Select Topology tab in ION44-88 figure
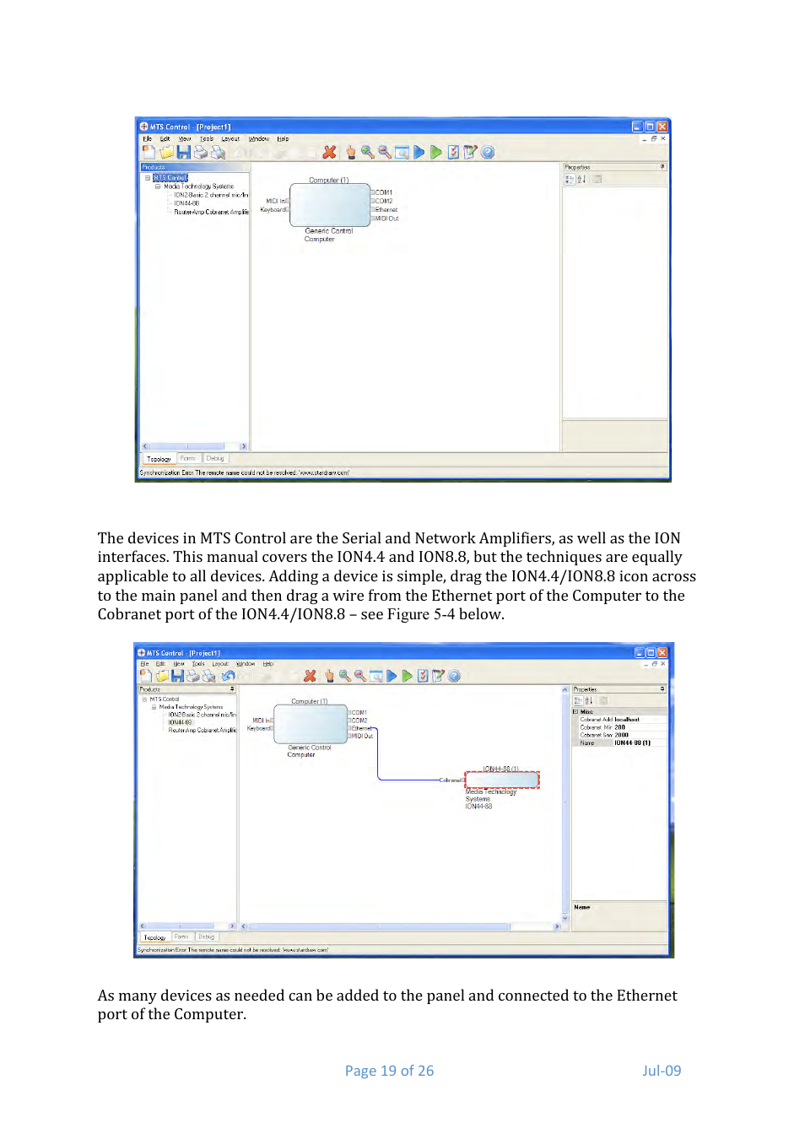The image size is (805, 1139). click(154, 937)
